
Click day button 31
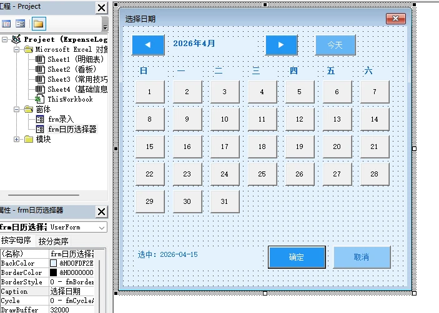(x=225, y=201)
